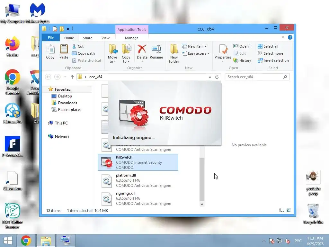Collapse the ribbon with the chevron
Screen dimensions: 329x247
[283, 37]
